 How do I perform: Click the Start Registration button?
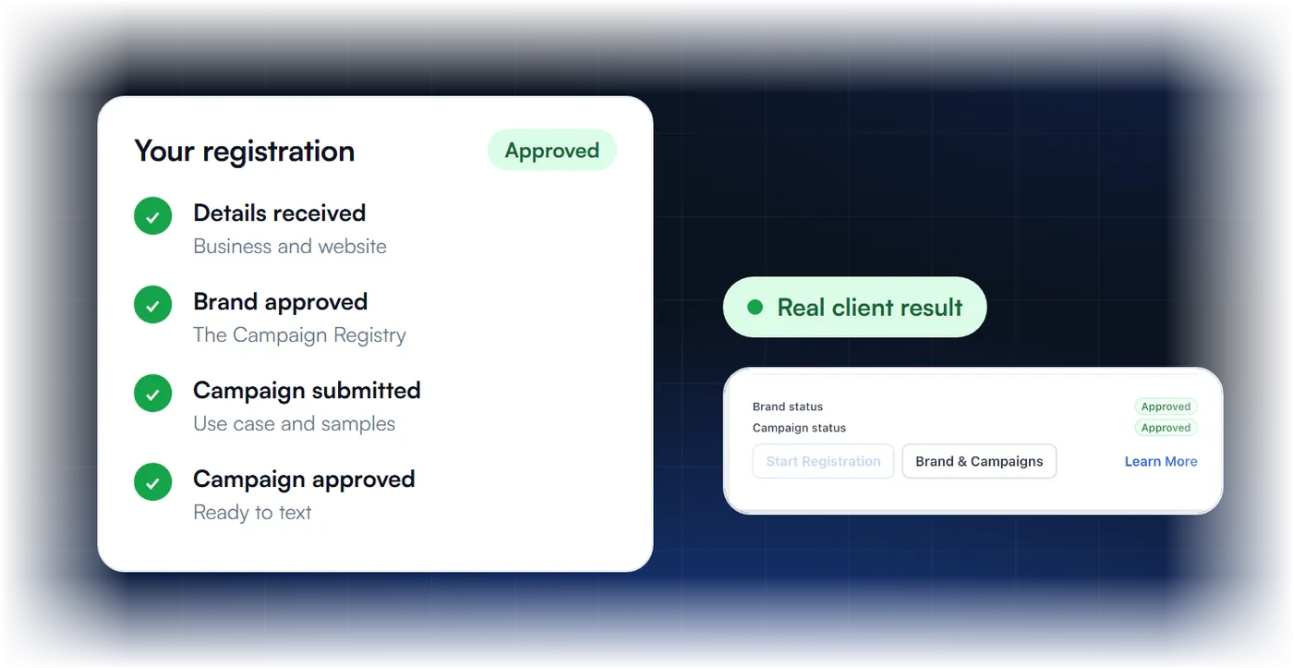823,461
